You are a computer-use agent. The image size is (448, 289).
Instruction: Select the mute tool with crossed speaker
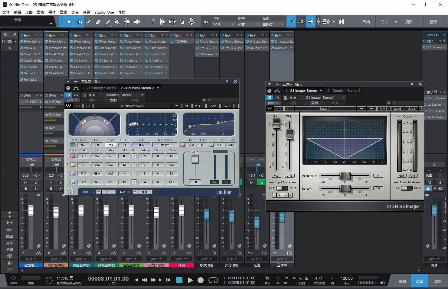[117, 21]
